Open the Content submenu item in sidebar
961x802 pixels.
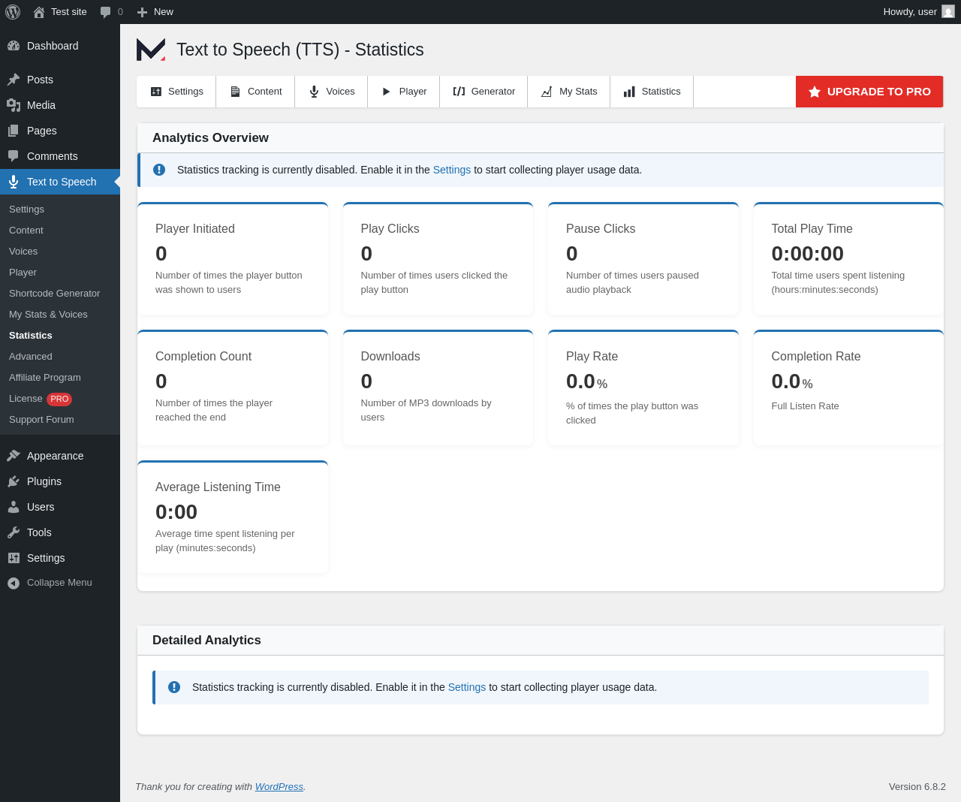(26, 231)
